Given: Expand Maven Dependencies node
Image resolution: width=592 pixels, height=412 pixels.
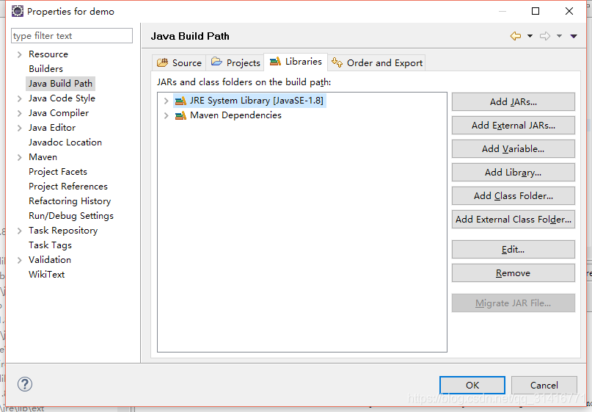Looking at the screenshot, I should (x=166, y=115).
